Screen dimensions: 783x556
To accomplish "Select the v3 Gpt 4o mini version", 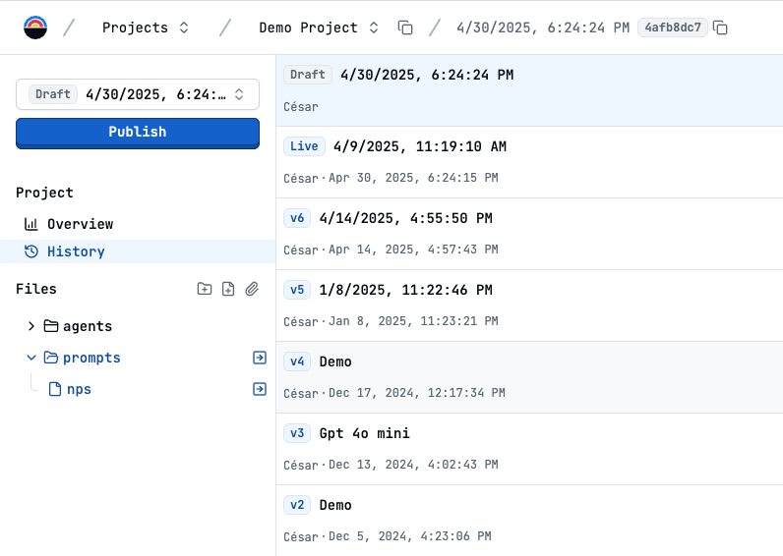I will coord(529,449).
